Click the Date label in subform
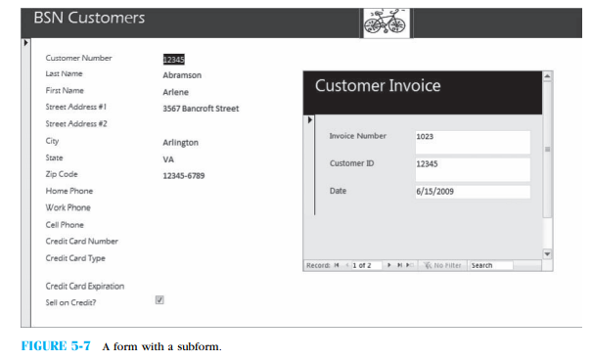The image size is (592, 361). pos(338,191)
